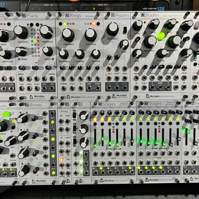Adjust the Plaits Morph knob

pyautogui.click(x=47, y=51)
